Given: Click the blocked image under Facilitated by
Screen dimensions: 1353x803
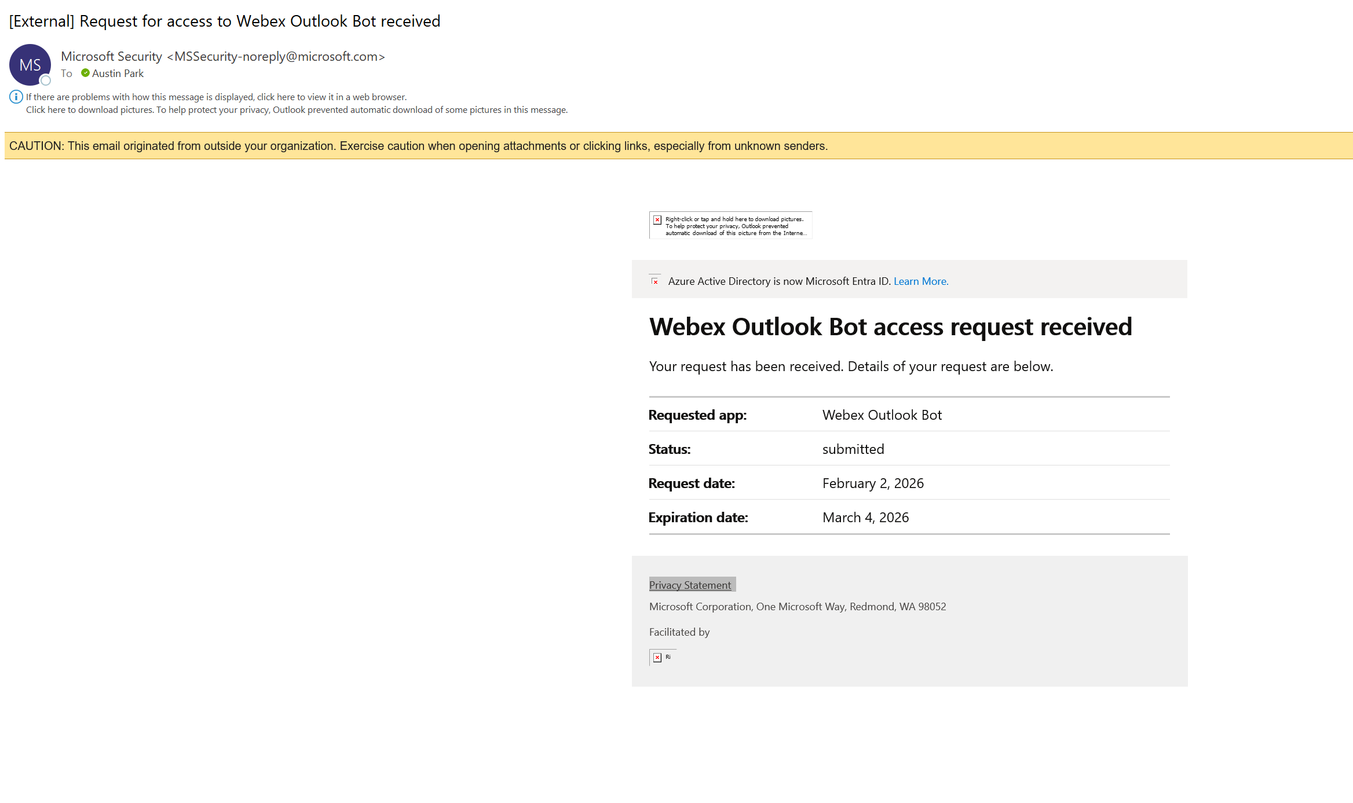Looking at the screenshot, I should [x=663, y=657].
